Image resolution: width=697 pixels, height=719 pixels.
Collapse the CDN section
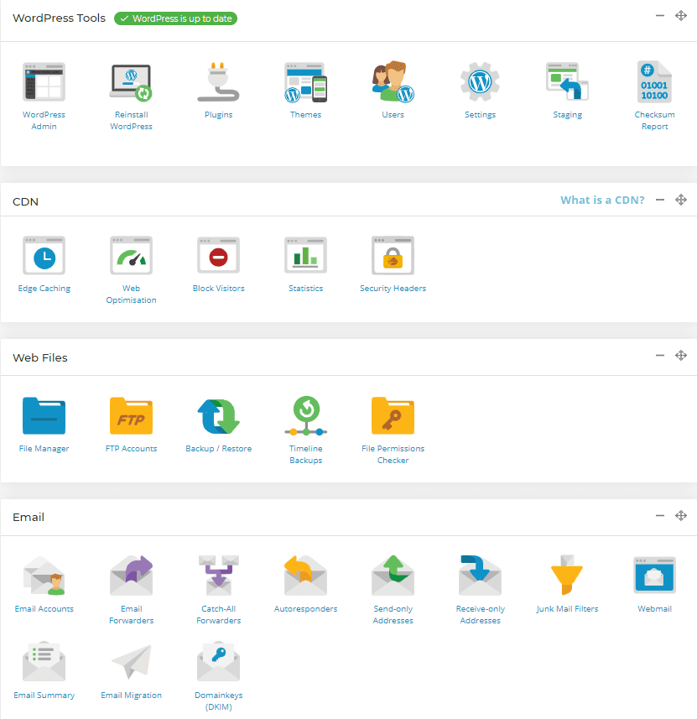pyautogui.click(x=660, y=200)
